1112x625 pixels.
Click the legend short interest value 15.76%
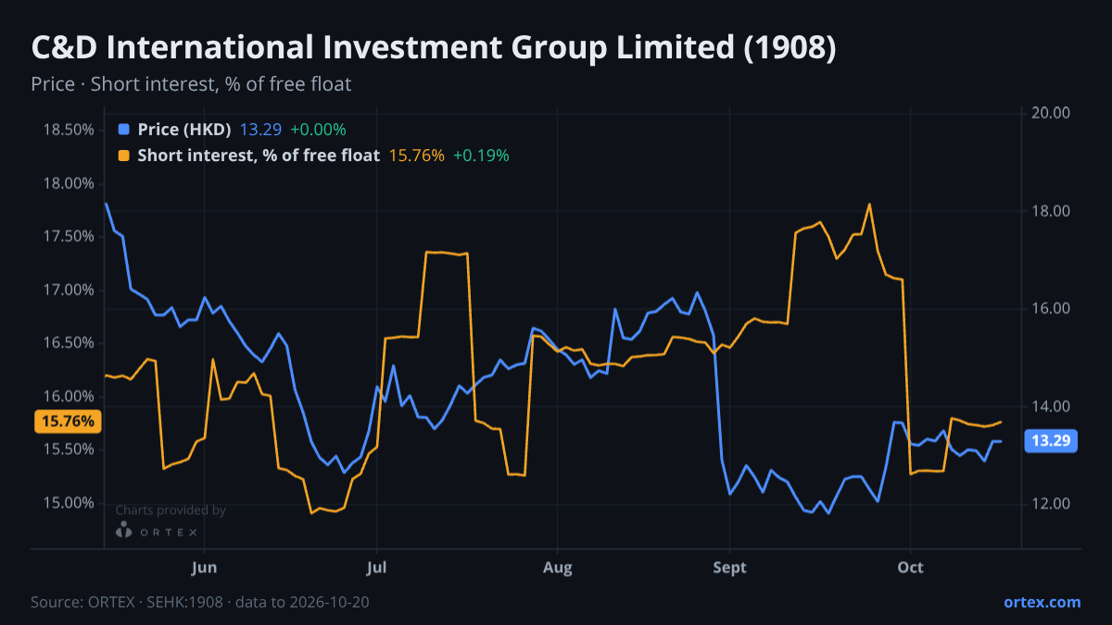click(416, 156)
